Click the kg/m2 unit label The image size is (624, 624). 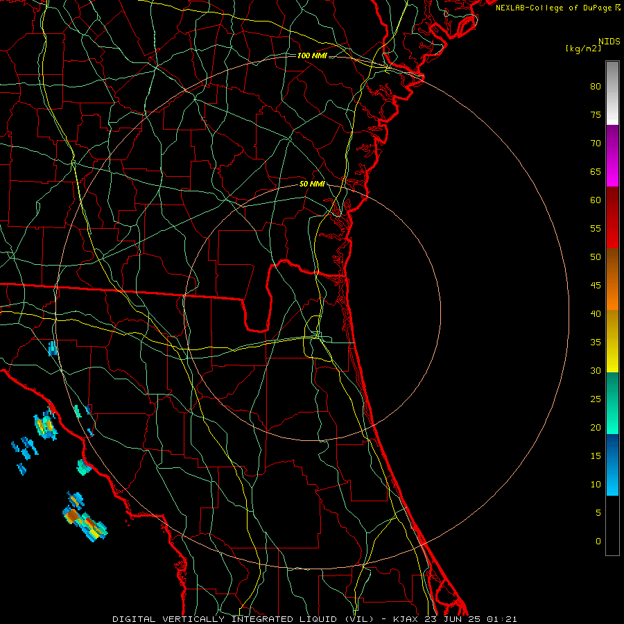click(583, 49)
